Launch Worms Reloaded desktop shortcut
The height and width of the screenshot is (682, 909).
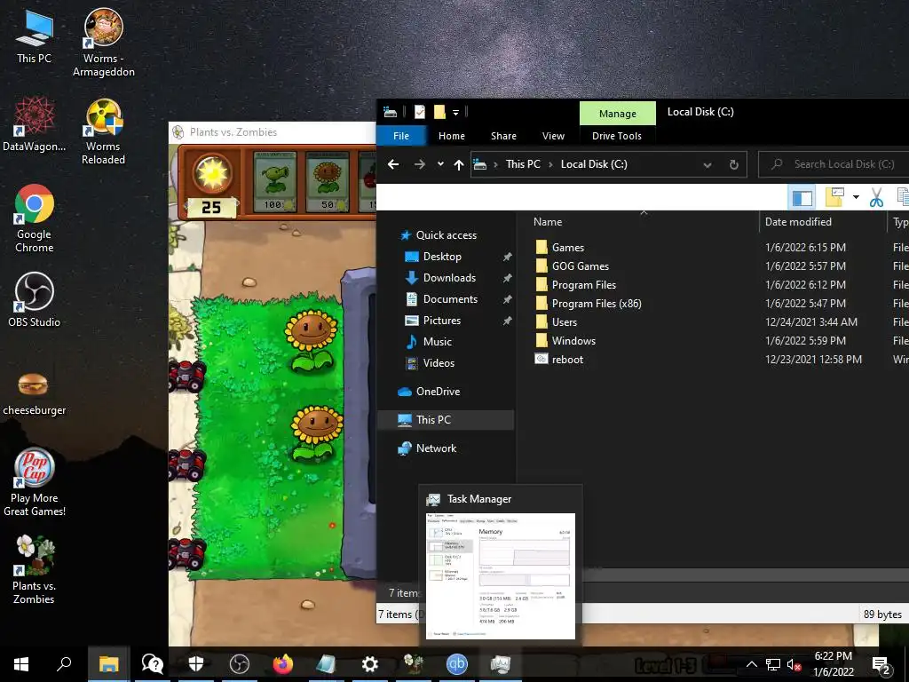(103, 131)
